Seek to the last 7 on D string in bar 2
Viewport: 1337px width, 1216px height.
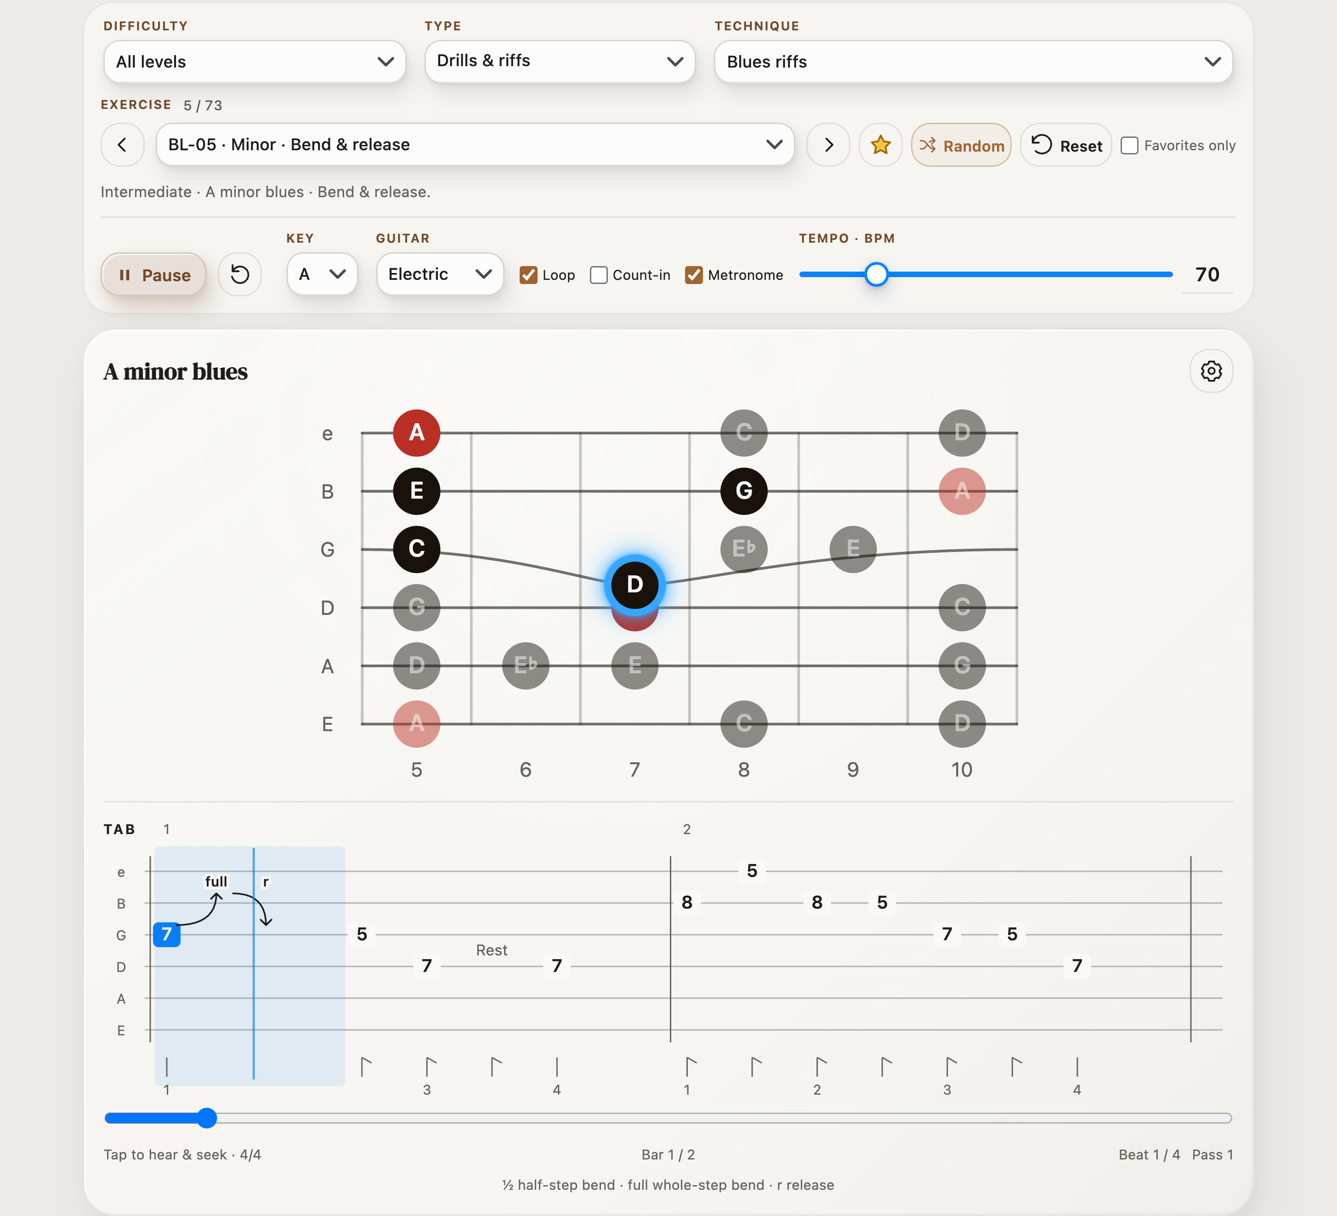(1077, 966)
